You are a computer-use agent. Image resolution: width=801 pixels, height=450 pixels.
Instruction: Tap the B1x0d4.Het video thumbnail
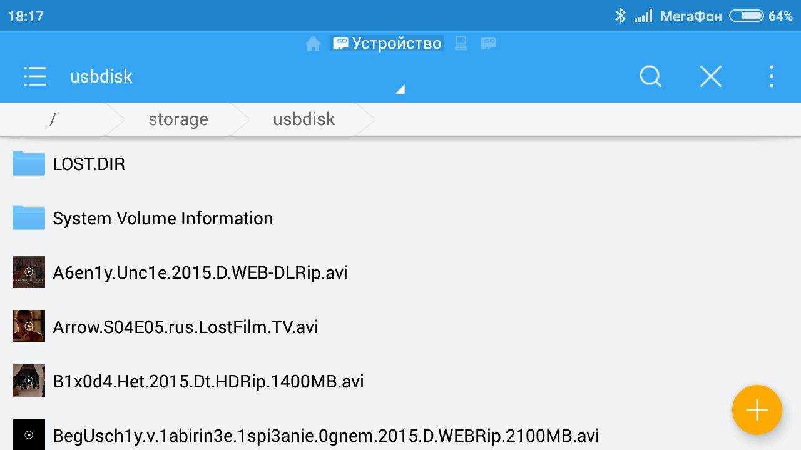29,381
